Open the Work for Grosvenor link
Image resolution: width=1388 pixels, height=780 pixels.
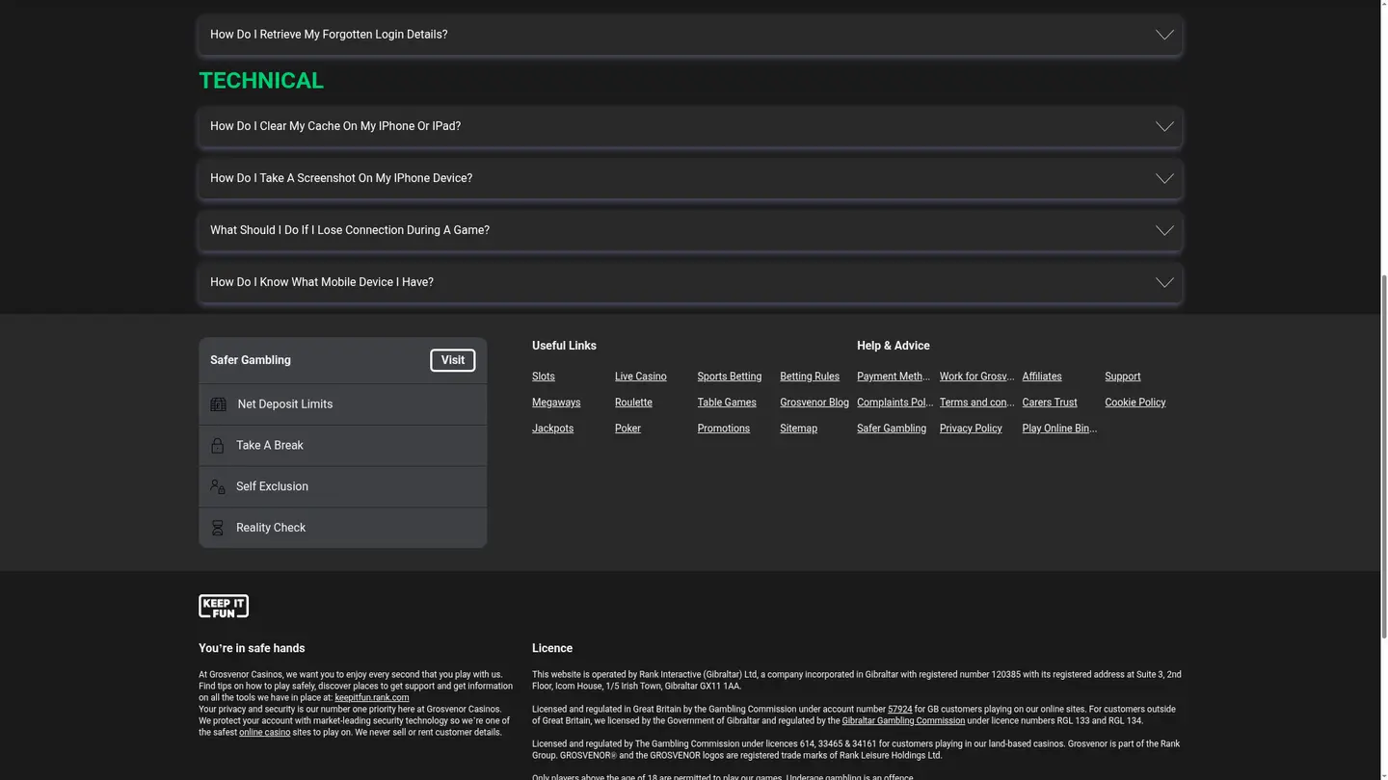point(977,377)
